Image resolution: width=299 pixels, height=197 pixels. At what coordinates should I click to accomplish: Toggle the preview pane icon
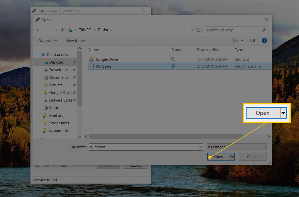253,41
